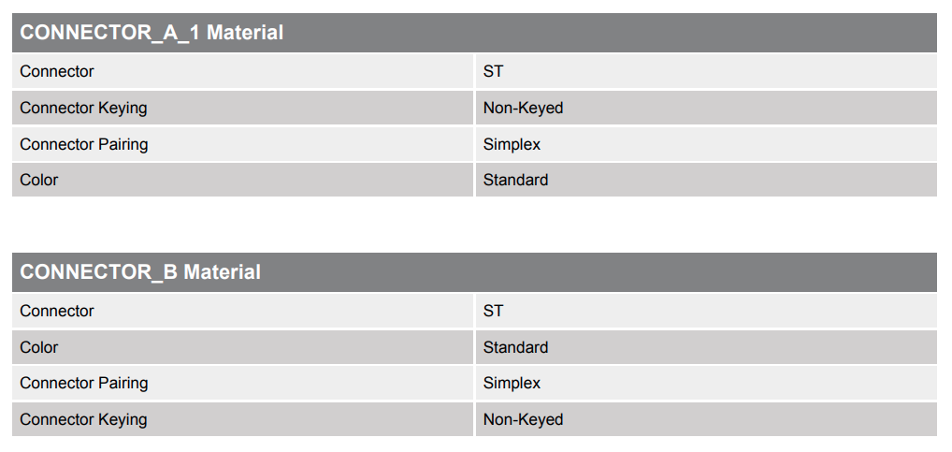Click the Non-Keyed value in CONNECTOR_A_1 table
Image resolution: width=952 pixels, height=452 pixels.
(523, 108)
